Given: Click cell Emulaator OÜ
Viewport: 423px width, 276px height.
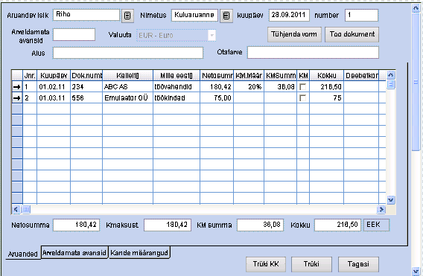Looking at the screenshot, I should 128,98.
